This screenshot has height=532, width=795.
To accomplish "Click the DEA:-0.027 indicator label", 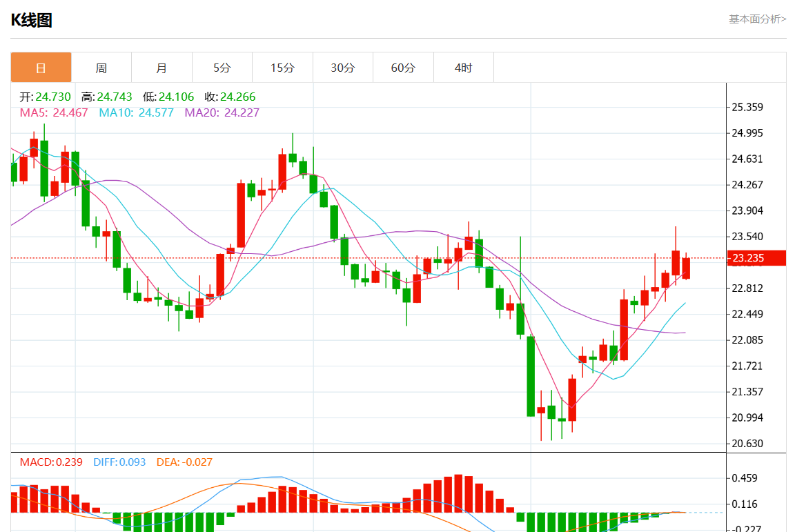I will pyautogui.click(x=184, y=462).
